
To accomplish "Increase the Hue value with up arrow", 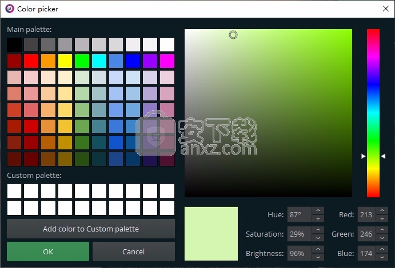I will click(318, 212).
